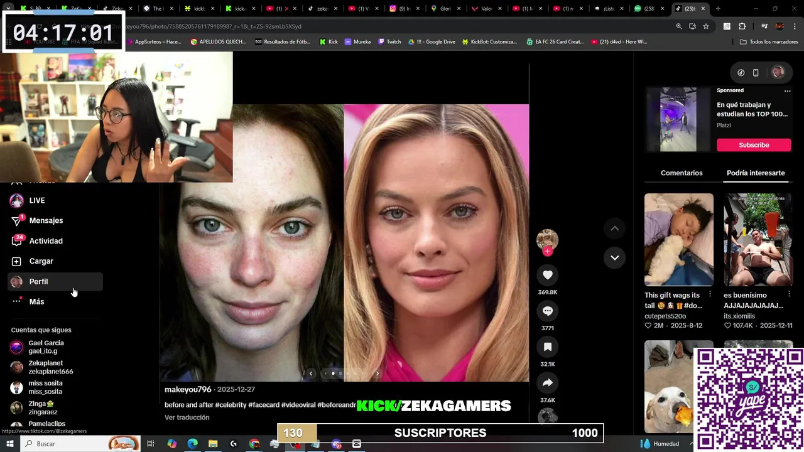Share the post with arrow icon
804x452 pixels.
click(x=547, y=382)
